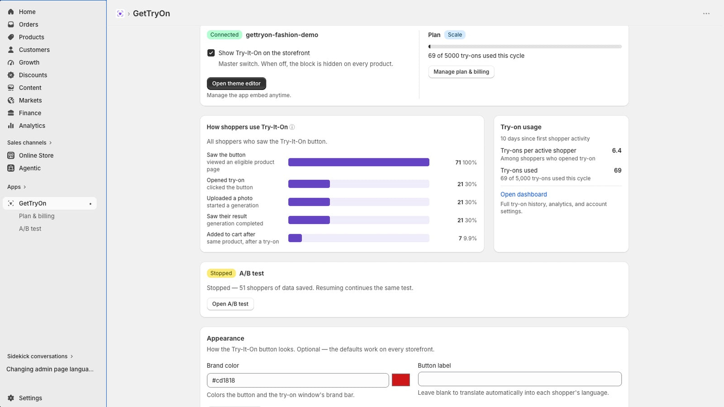The image size is (724, 407).
Task: Open the Changing admin page language conversation
Action: [50, 369]
